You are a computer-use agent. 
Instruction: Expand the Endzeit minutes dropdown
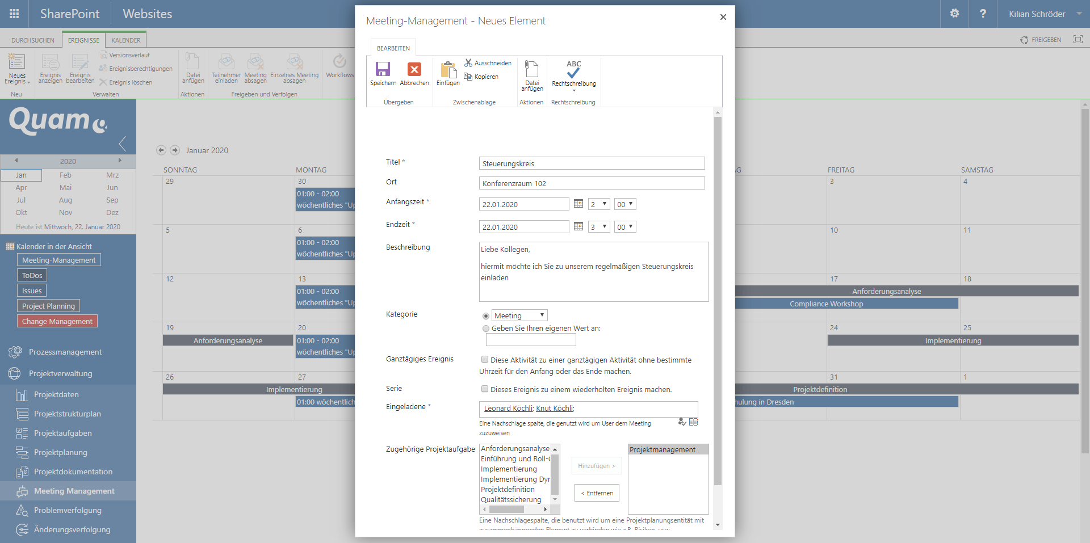pos(625,227)
